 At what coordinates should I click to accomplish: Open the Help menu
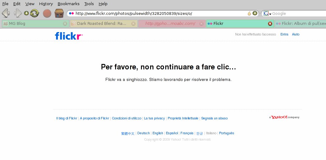tap(103, 4)
